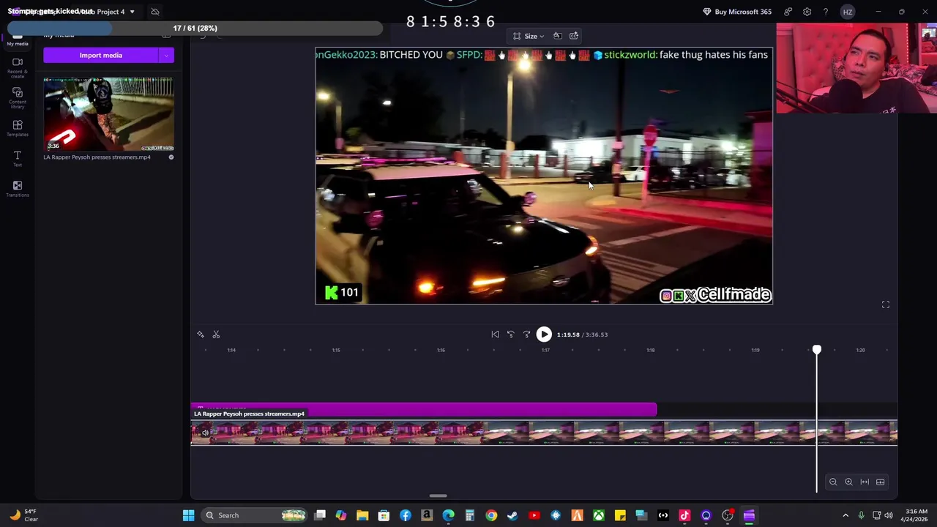This screenshot has width=937, height=527.
Task: Rewind five seconds
Action: 511,334
